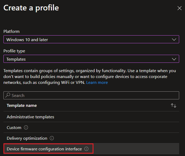Click the template Search field

click(x=91, y=95)
